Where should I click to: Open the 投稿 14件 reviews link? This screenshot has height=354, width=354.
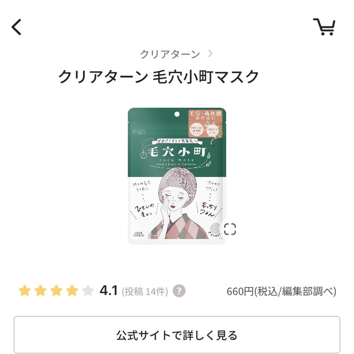[145, 291]
